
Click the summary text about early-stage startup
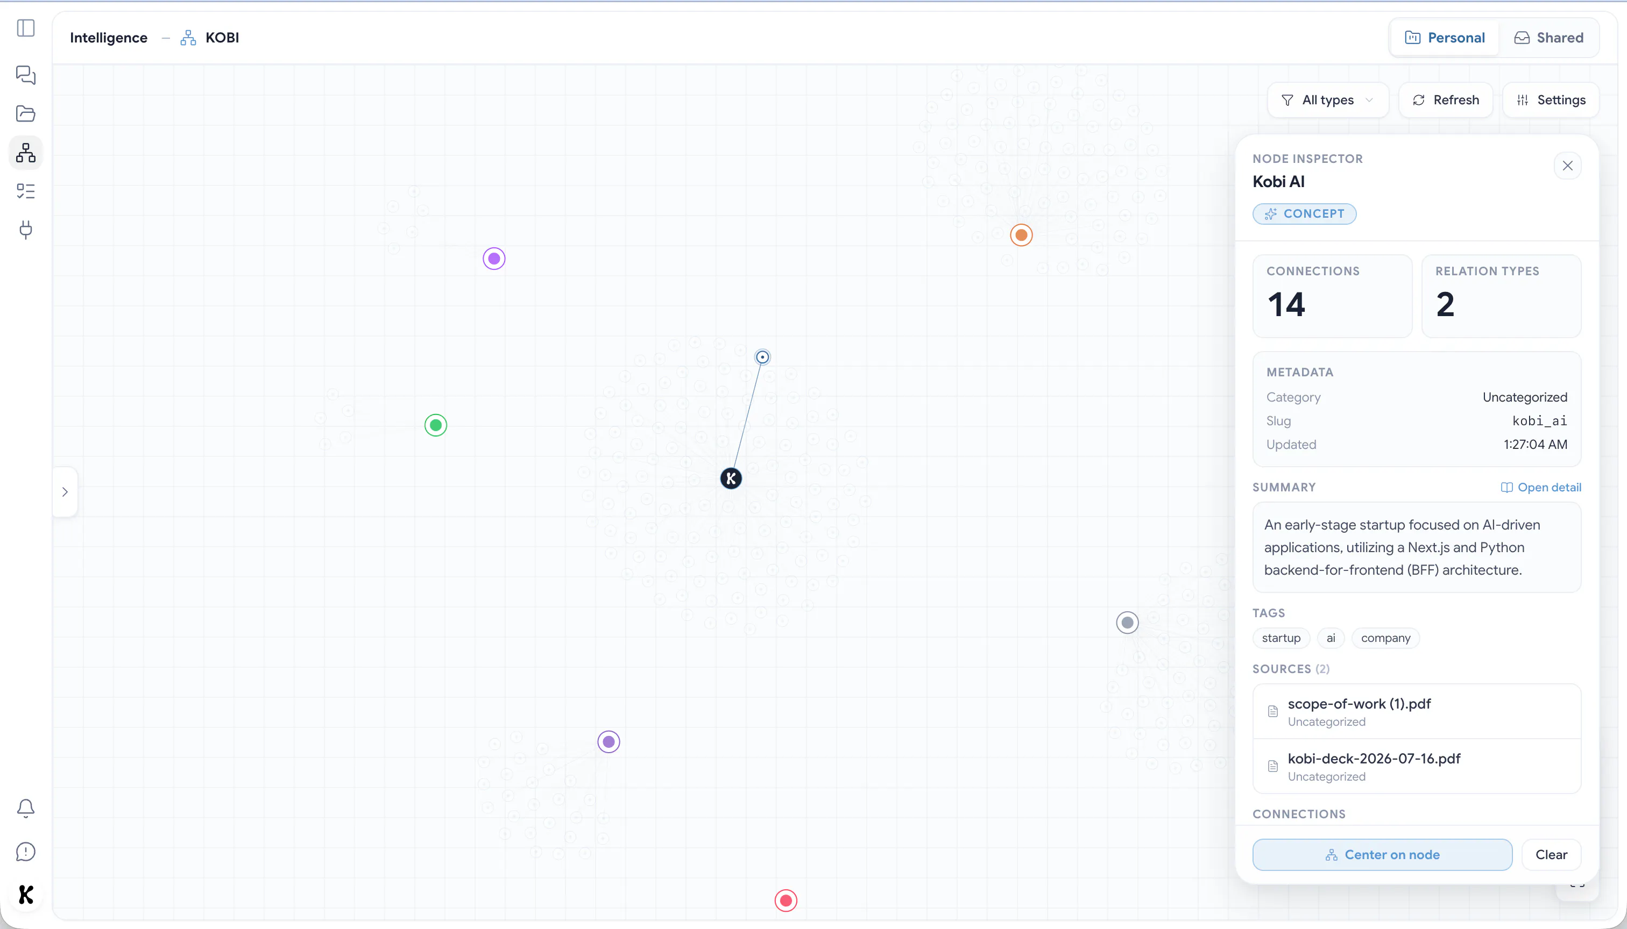1402,547
